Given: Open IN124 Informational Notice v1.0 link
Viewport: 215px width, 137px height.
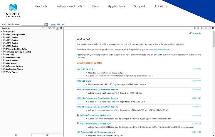Looking at the screenshot, I should pos(95,115).
